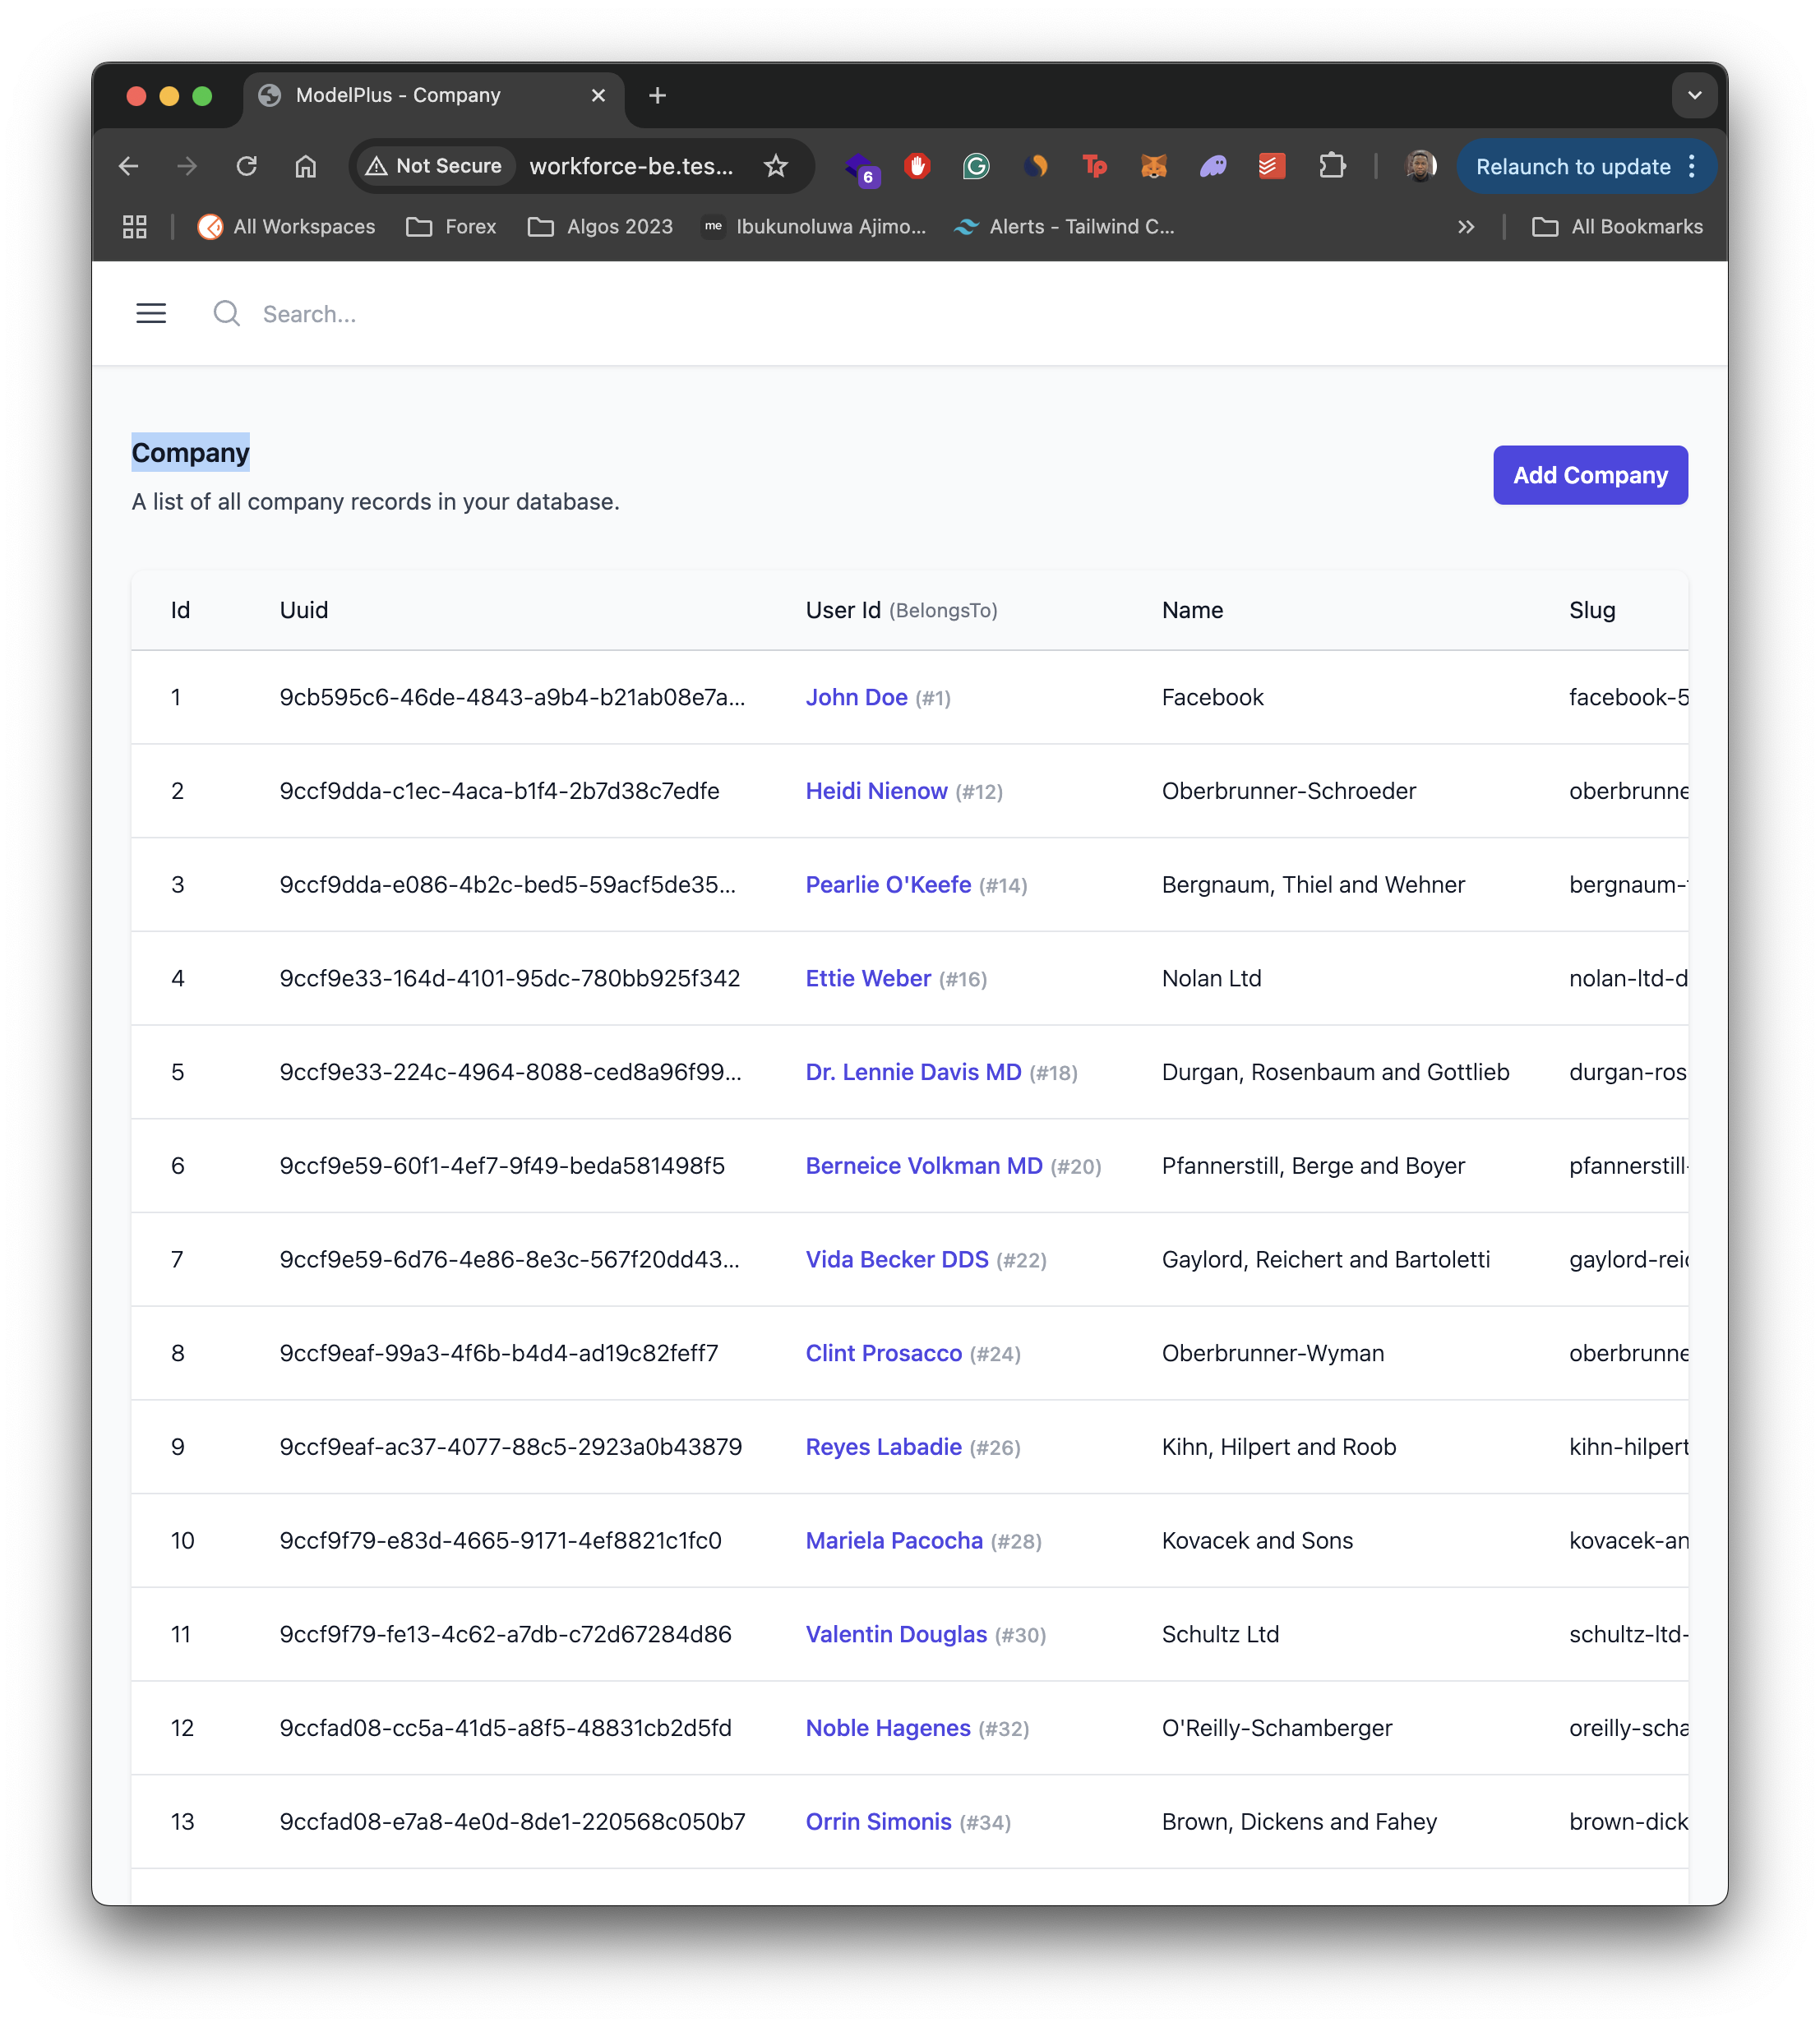
Task: Reload the page with refresh icon
Action: coord(247,166)
